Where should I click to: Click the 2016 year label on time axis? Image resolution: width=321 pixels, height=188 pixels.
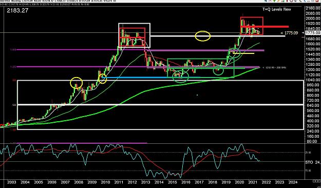[185, 182]
